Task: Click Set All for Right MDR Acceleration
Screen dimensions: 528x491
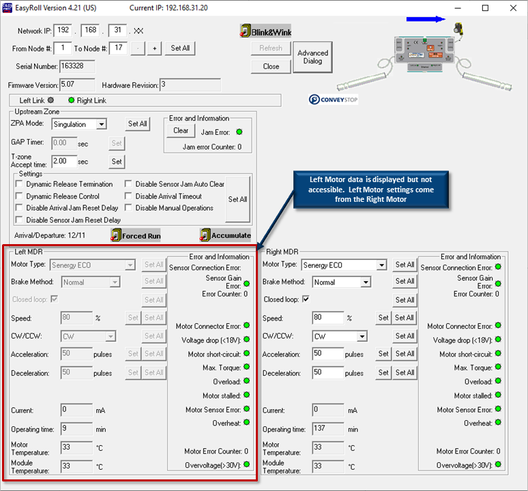Action: (405, 353)
